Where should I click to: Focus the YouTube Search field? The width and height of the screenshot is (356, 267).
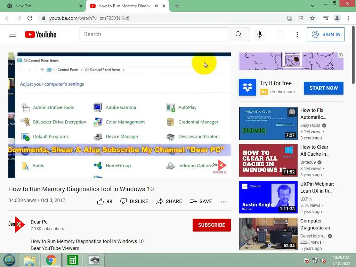154,34
